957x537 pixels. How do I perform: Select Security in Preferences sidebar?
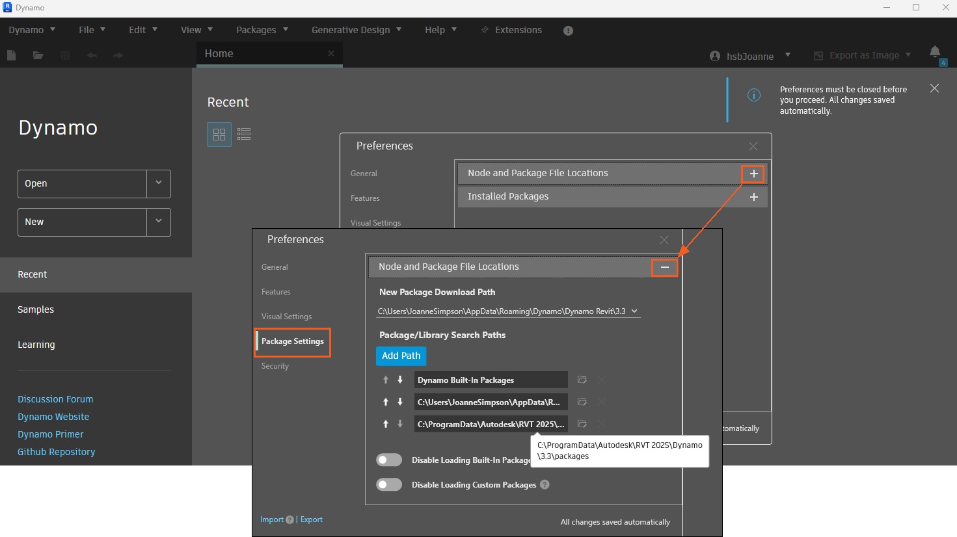click(275, 366)
